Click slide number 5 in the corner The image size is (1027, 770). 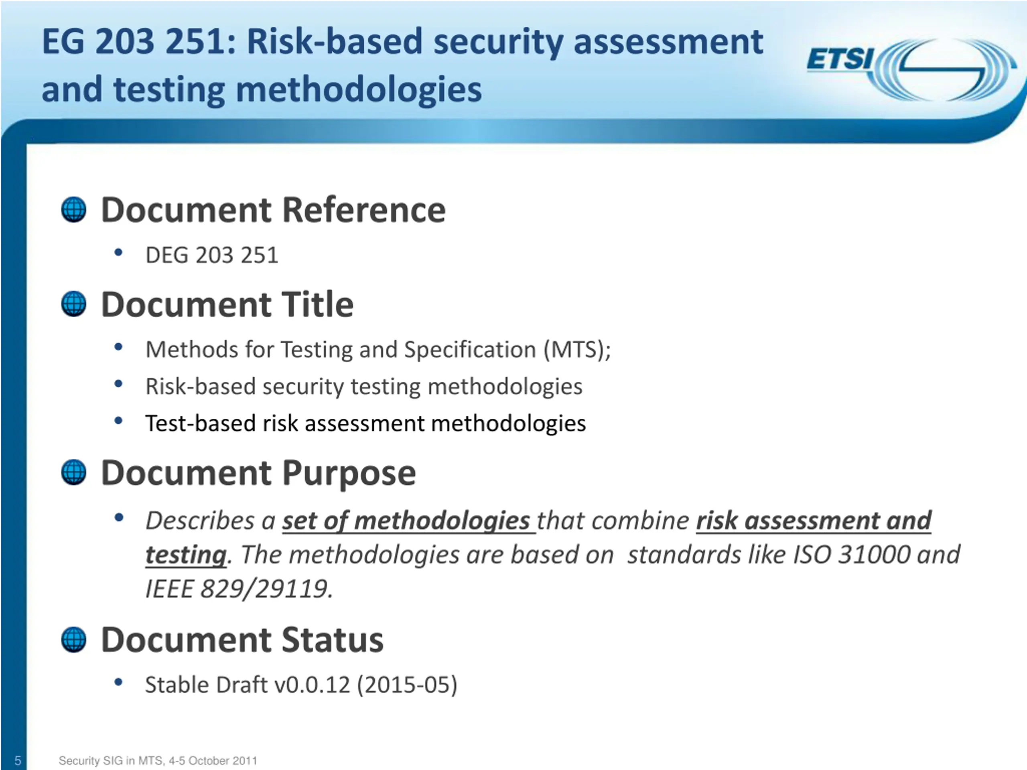[x=18, y=761]
